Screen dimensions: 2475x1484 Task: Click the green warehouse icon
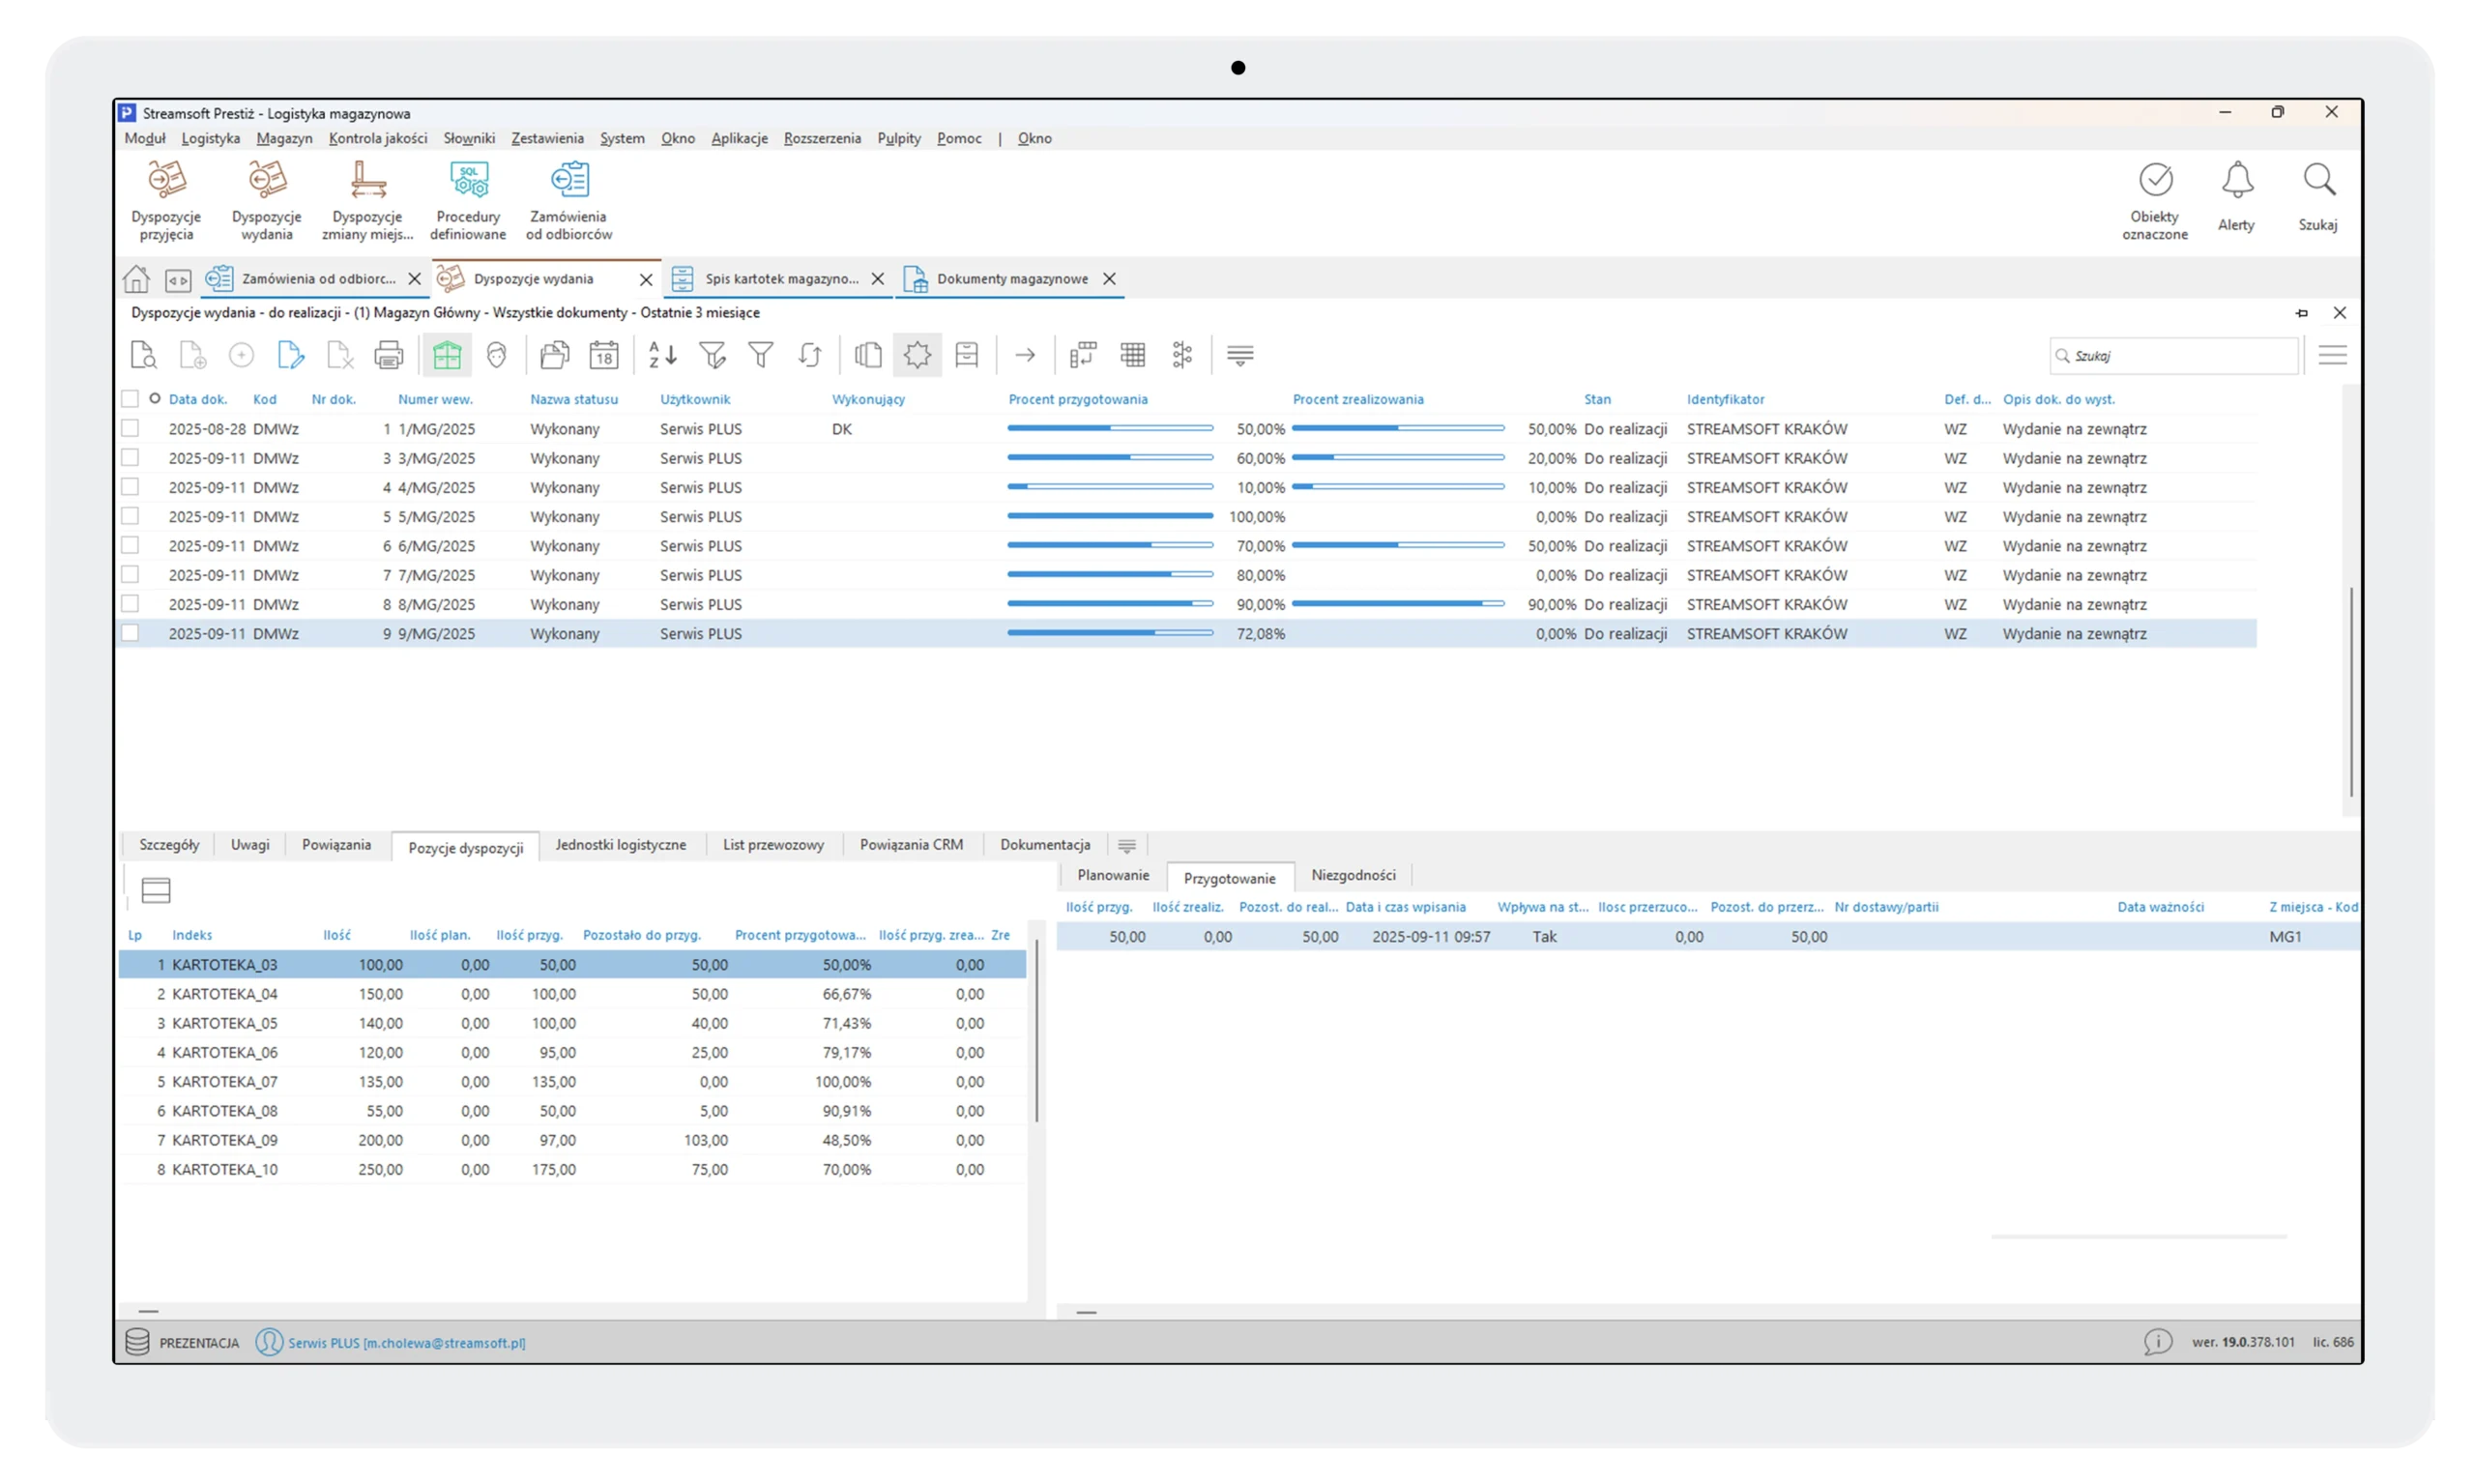point(447,355)
